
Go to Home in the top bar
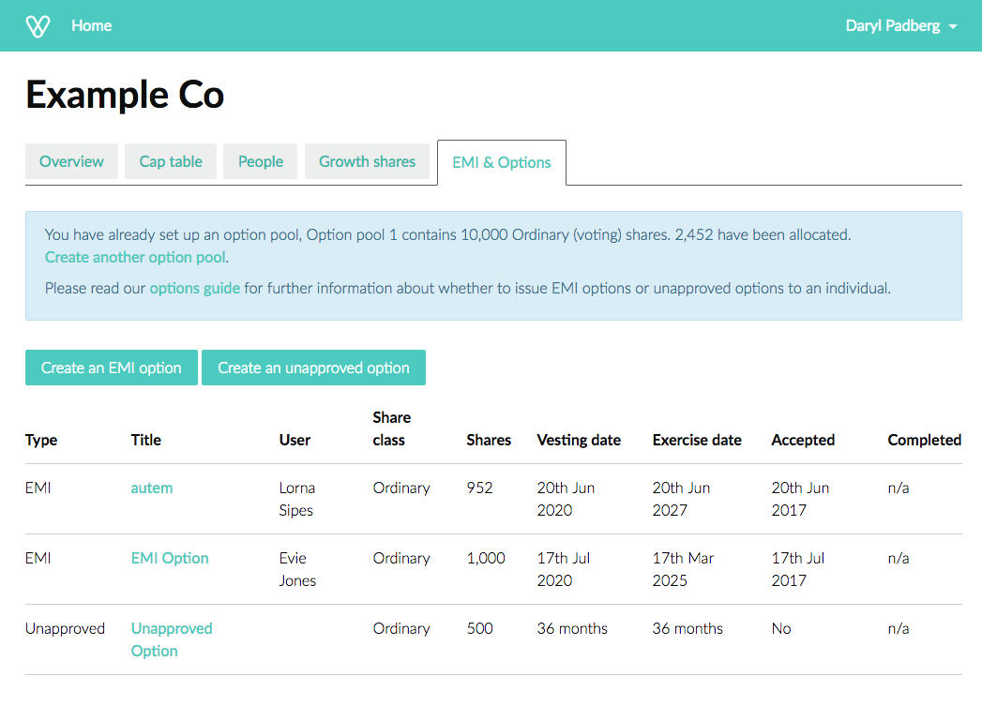coord(91,26)
